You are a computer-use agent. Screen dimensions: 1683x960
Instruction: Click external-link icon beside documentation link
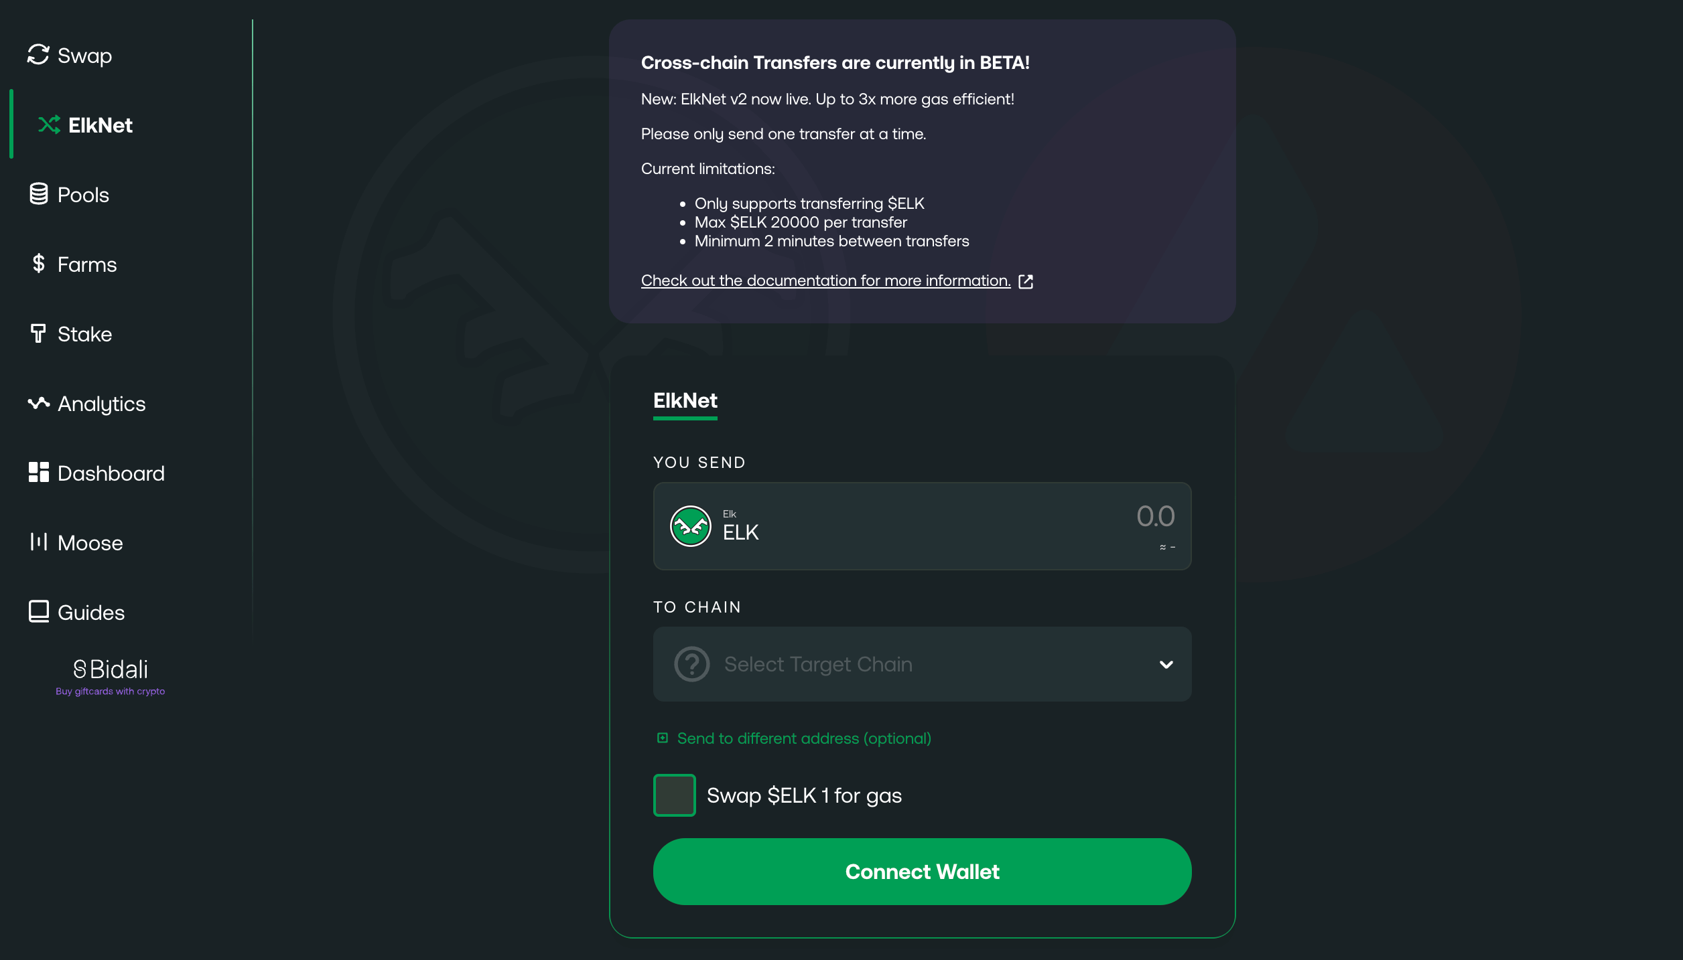click(x=1026, y=281)
